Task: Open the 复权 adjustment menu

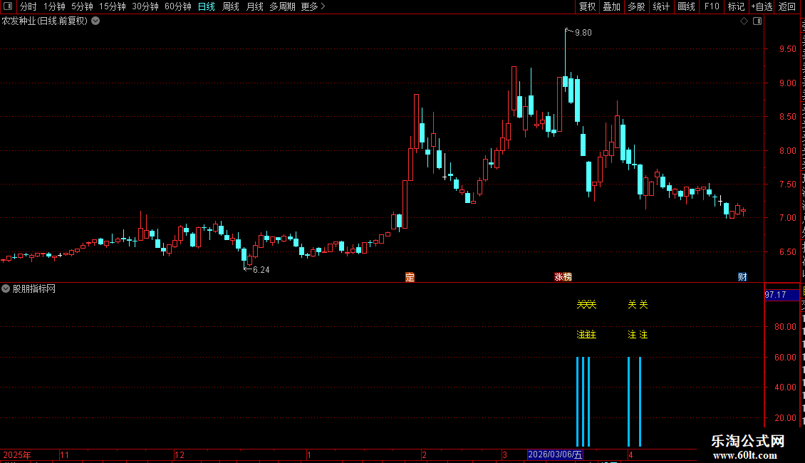Action: tap(587, 6)
